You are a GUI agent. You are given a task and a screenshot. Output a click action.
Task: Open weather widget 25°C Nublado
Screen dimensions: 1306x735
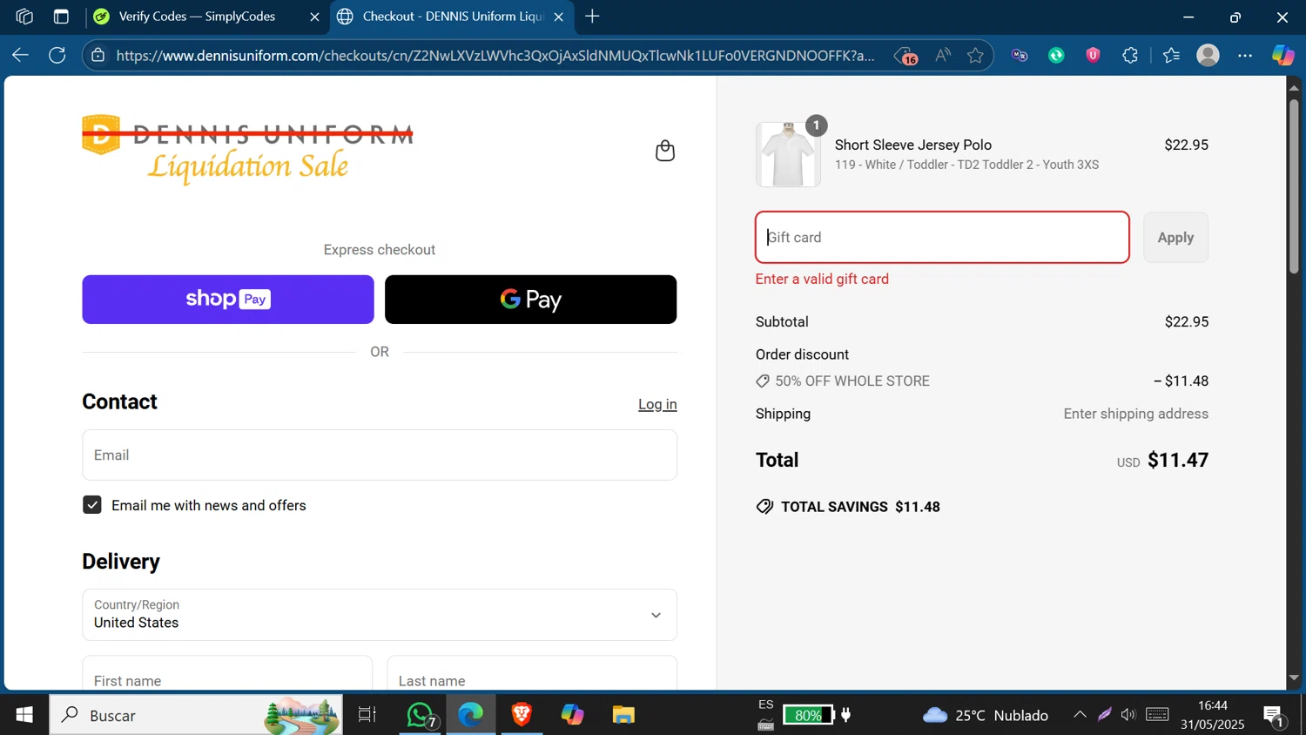click(985, 715)
